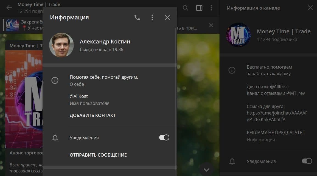Click the name Александр Костин
The height and width of the screenshot is (176, 317).
[105, 42]
